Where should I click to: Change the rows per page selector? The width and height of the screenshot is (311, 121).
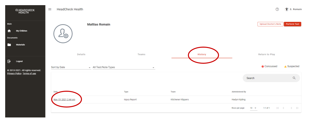coord(253,108)
